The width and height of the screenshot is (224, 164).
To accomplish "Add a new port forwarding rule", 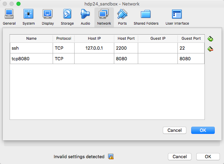I will click(210, 39).
